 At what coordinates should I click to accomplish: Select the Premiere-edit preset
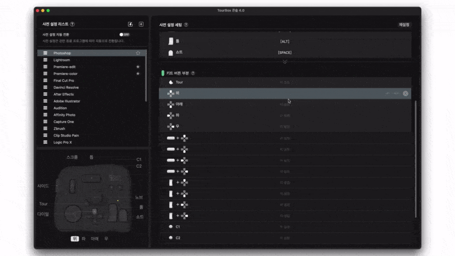coord(91,67)
